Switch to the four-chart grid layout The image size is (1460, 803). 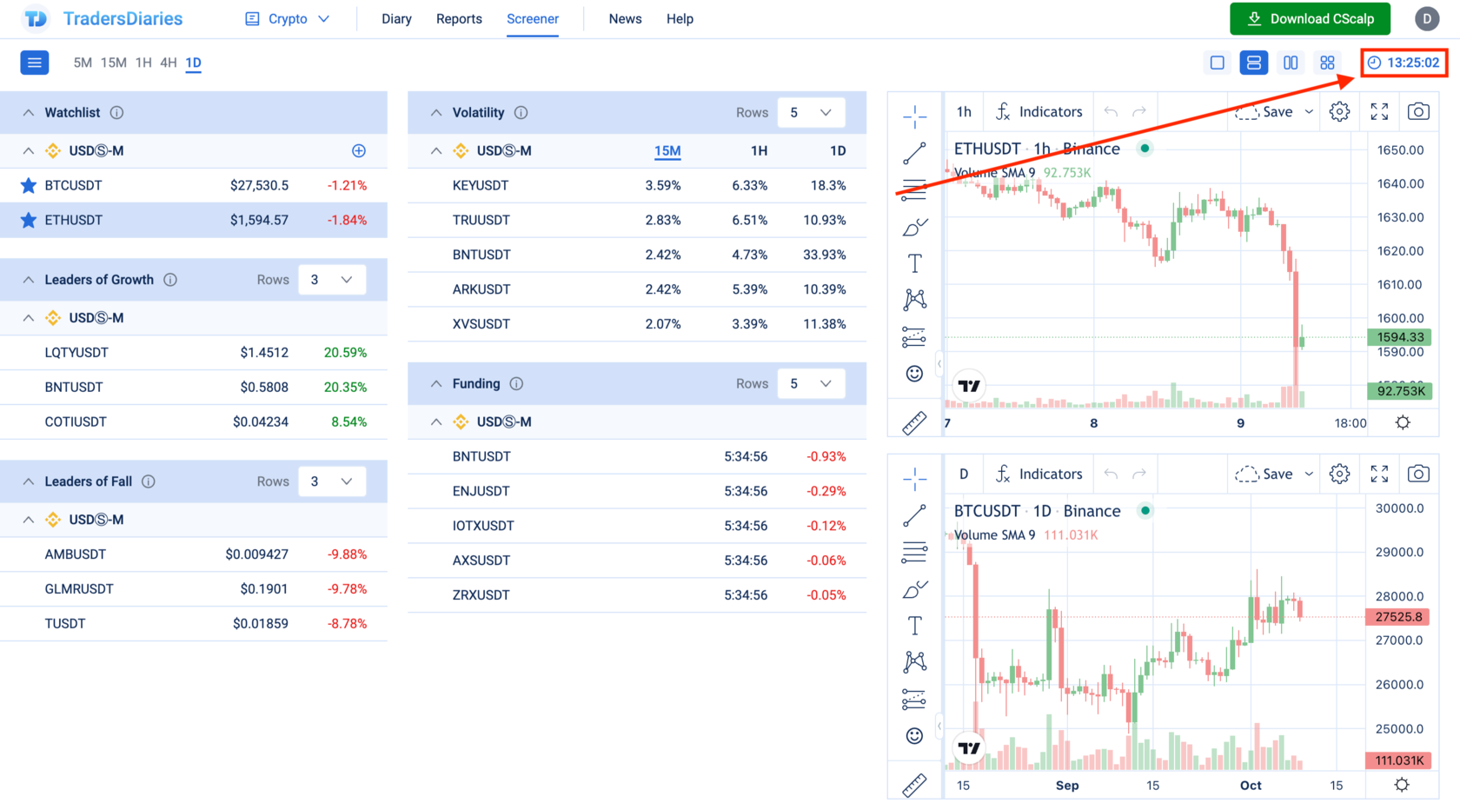1327,63
